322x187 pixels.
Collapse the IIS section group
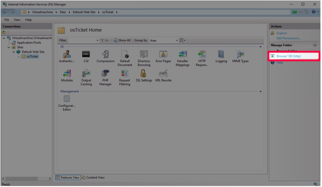[260, 47]
